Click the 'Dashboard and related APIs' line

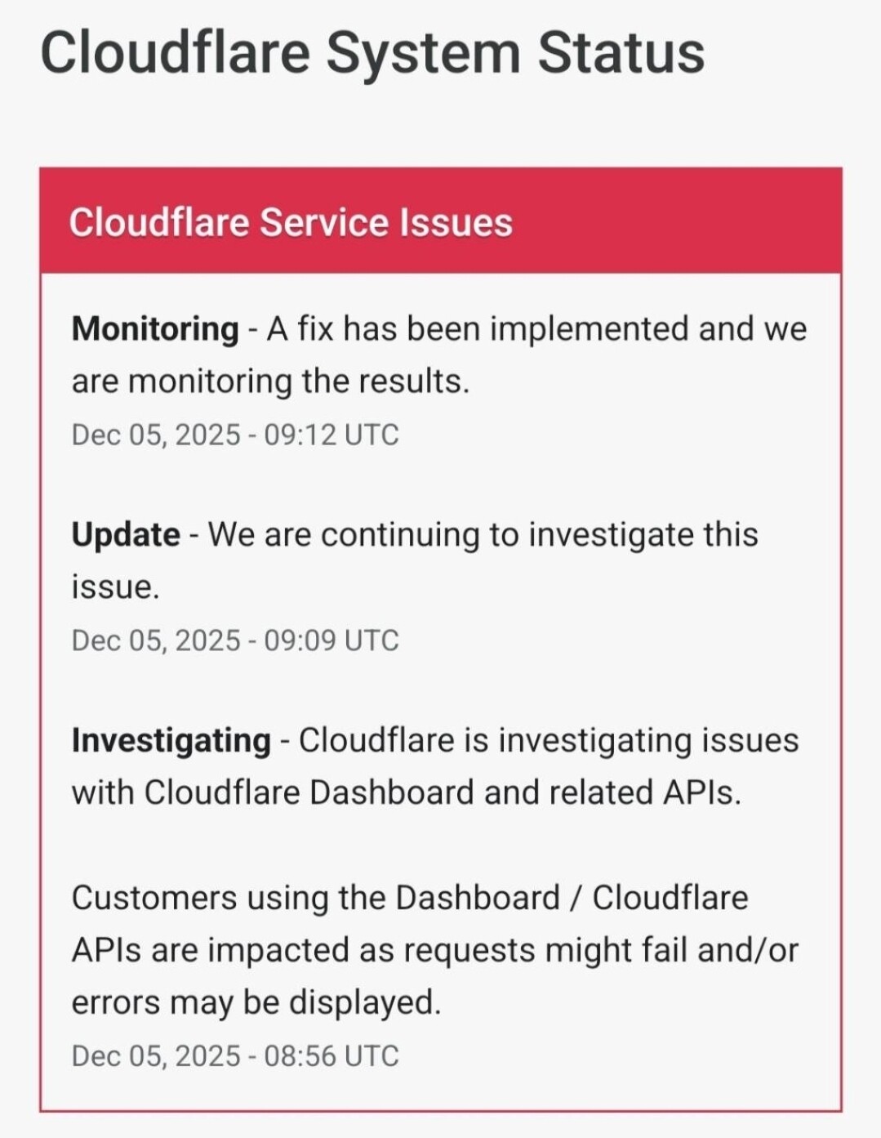[406, 793]
